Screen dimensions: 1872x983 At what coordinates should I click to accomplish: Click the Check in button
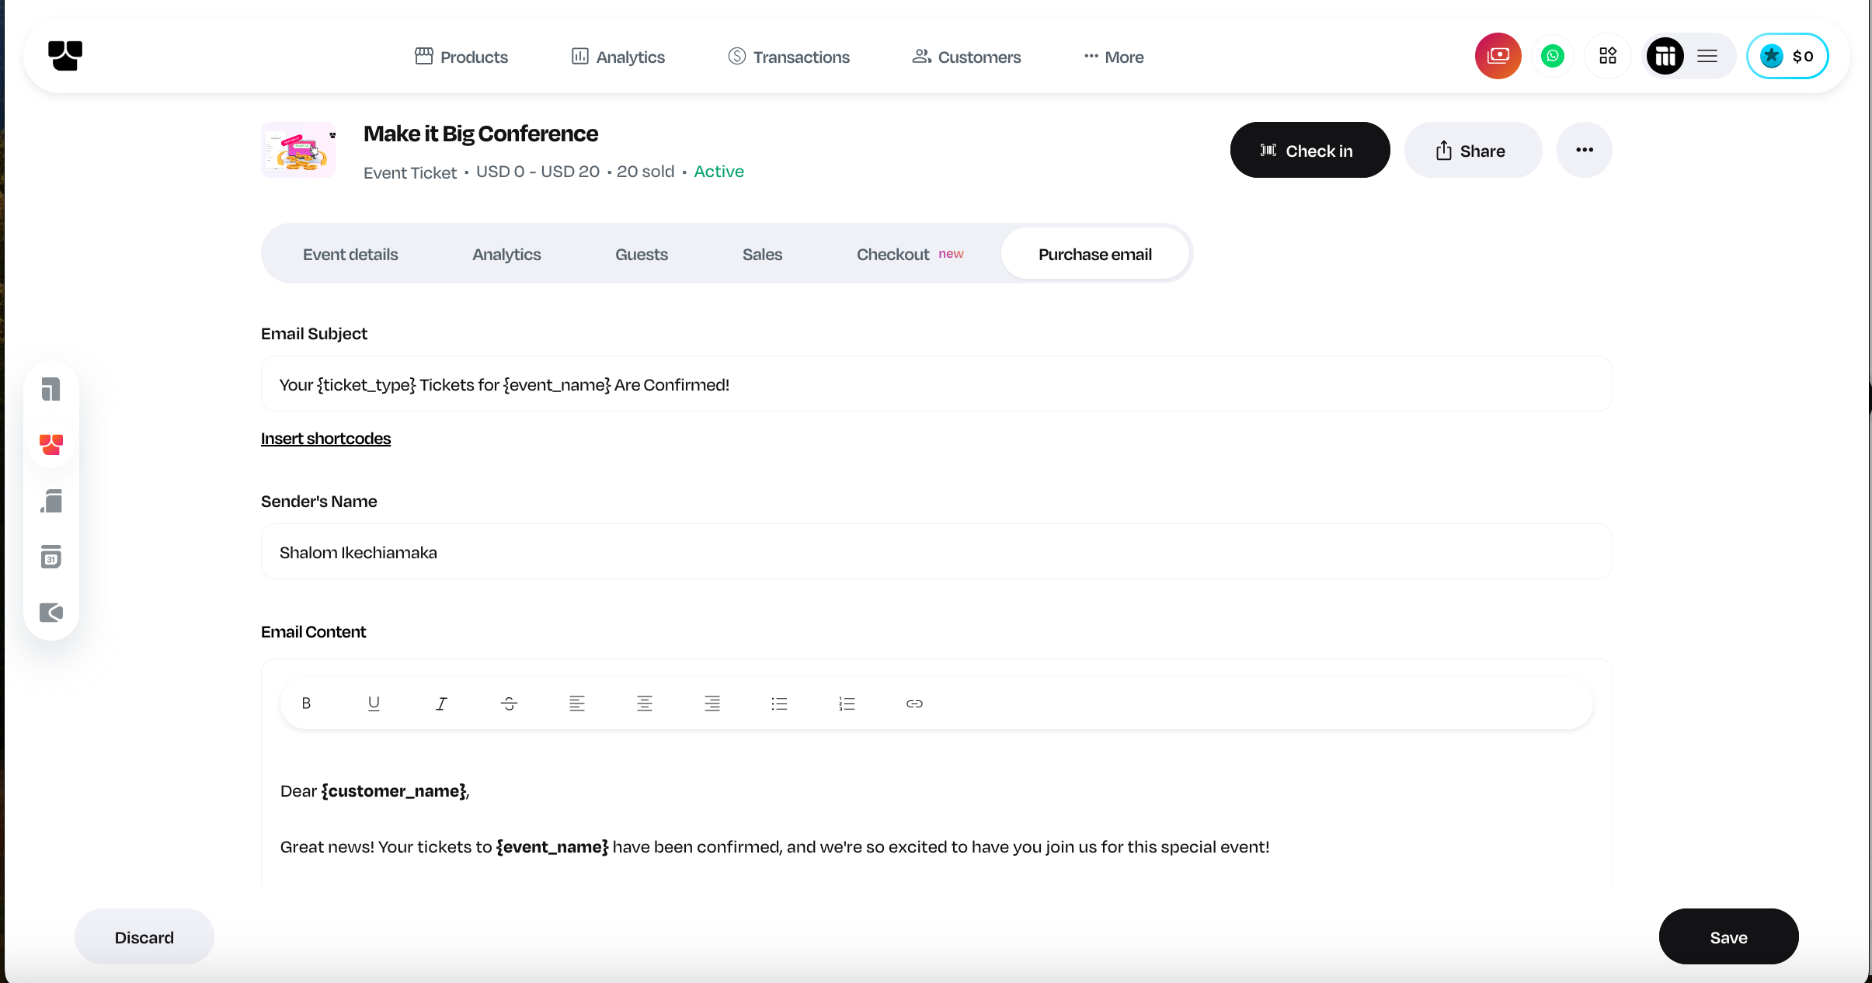point(1310,151)
